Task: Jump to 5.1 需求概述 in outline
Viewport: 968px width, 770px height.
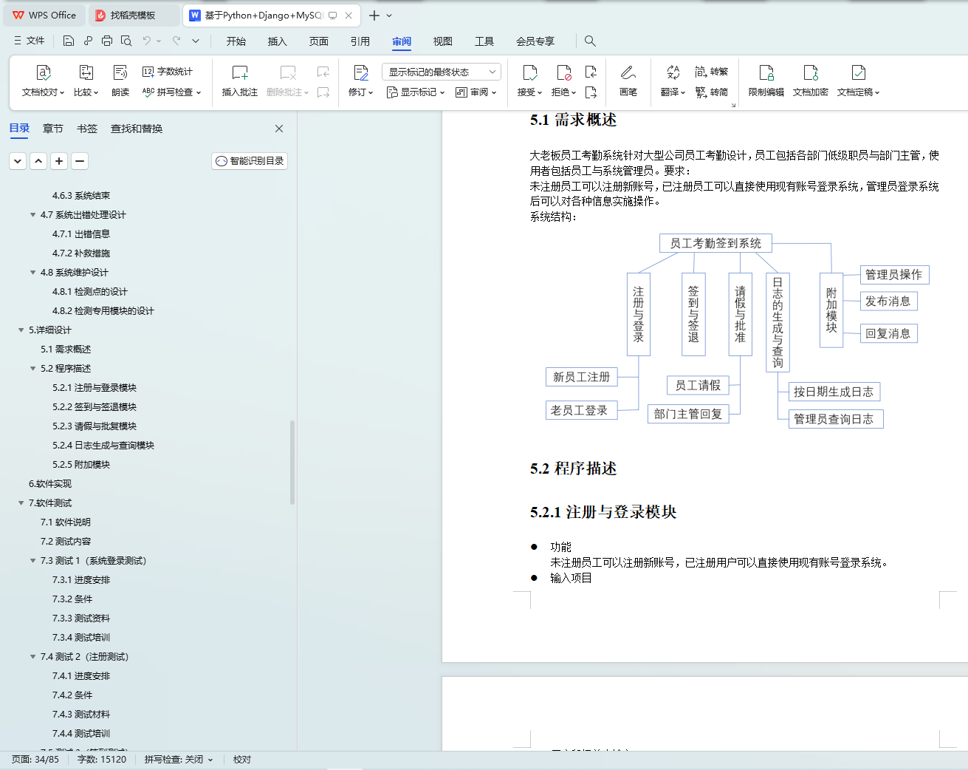Action: click(x=66, y=350)
